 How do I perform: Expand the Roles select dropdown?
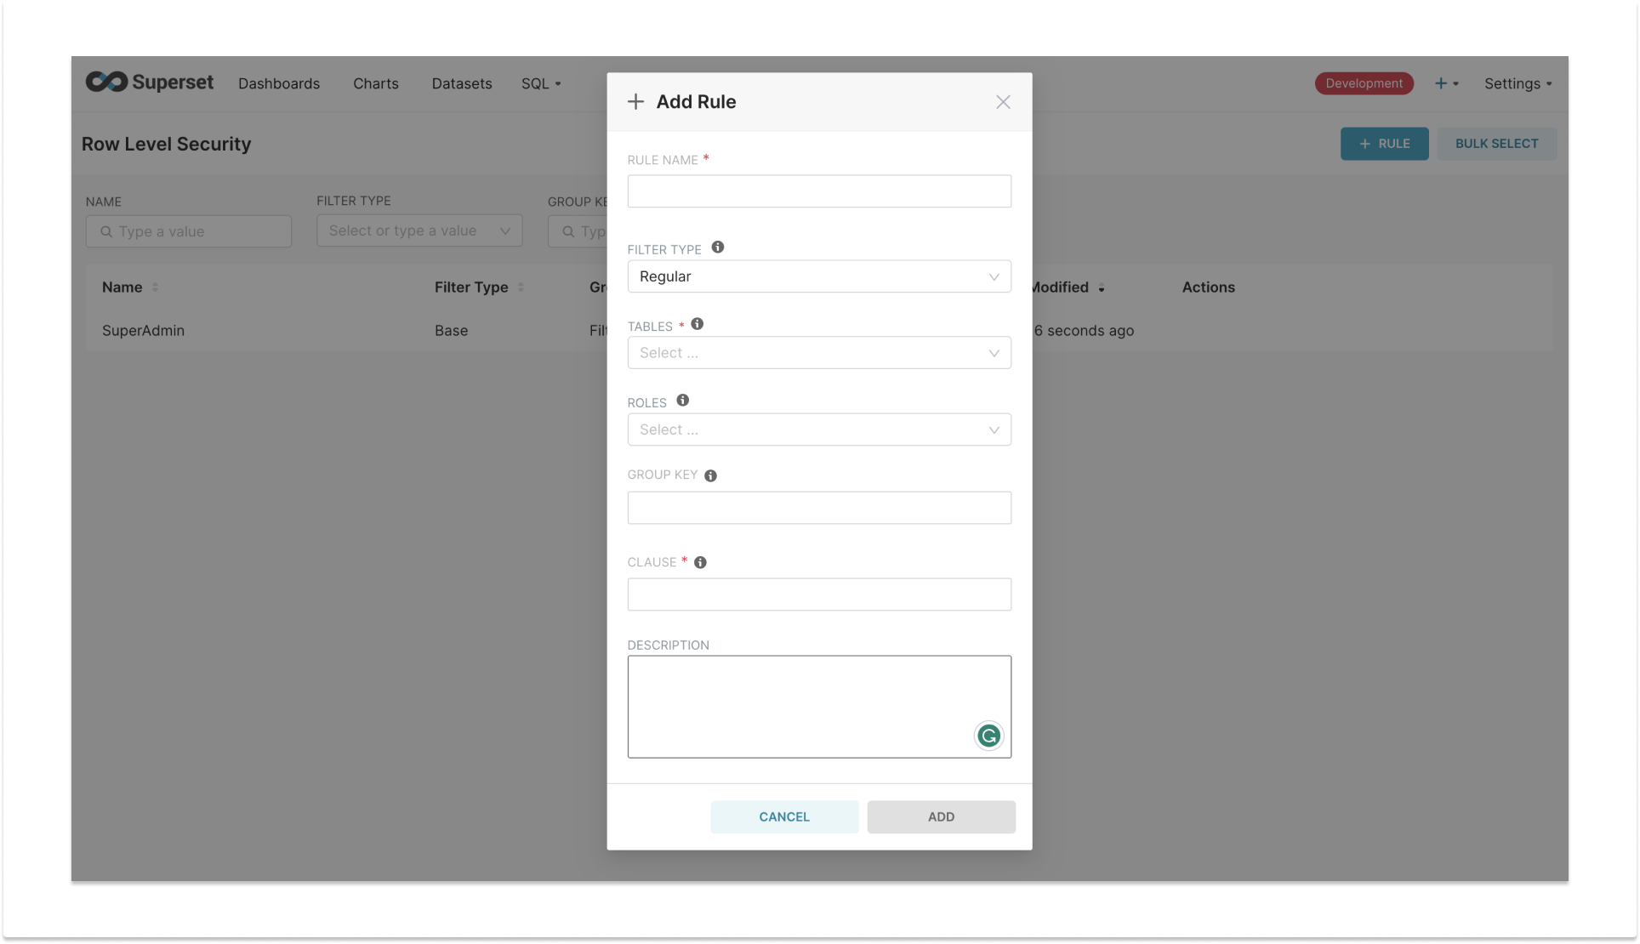[x=818, y=429]
